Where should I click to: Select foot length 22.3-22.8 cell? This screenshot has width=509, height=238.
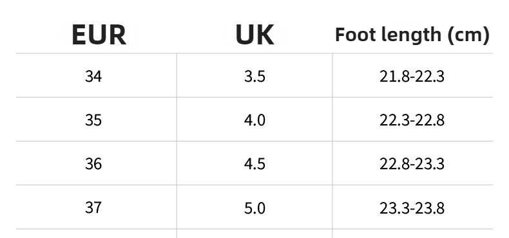click(x=412, y=120)
